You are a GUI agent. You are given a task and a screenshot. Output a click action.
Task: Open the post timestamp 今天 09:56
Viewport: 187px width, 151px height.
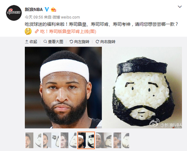tap(34, 17)
